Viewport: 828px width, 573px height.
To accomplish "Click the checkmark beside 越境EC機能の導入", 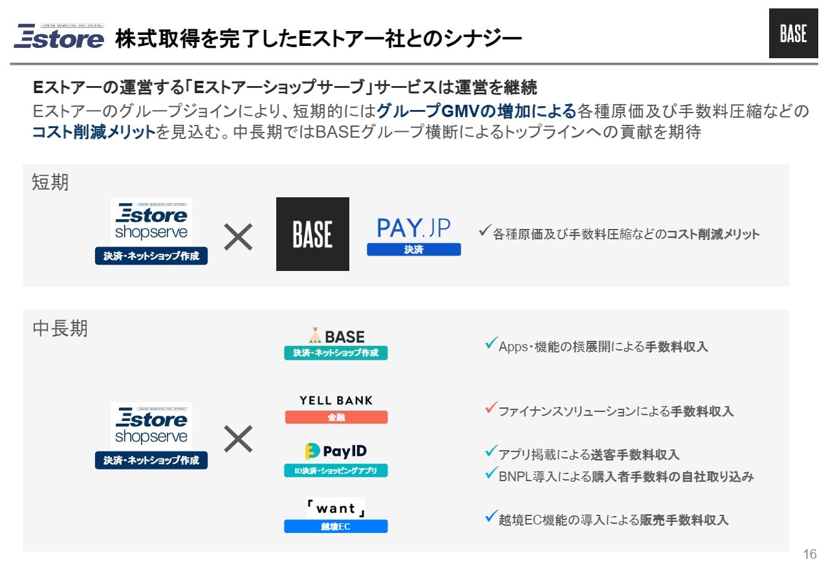I will click(x=490, y=517).
